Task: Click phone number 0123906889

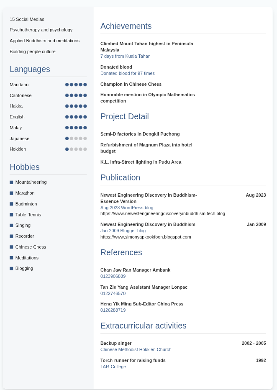Action: click(x=113, y=277)
